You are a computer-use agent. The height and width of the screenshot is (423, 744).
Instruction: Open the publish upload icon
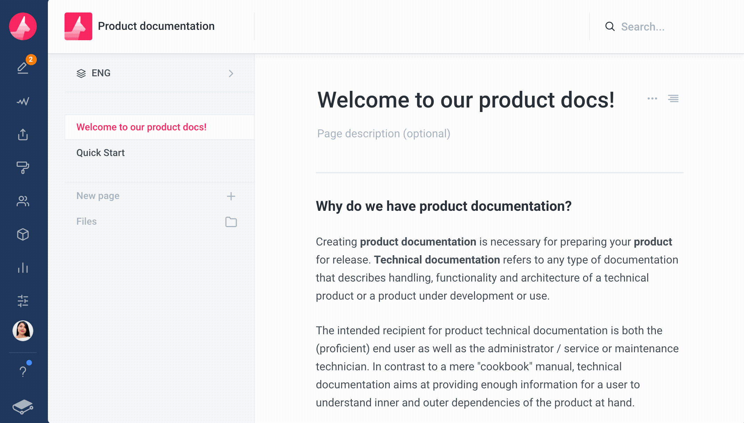click(23, 135)
